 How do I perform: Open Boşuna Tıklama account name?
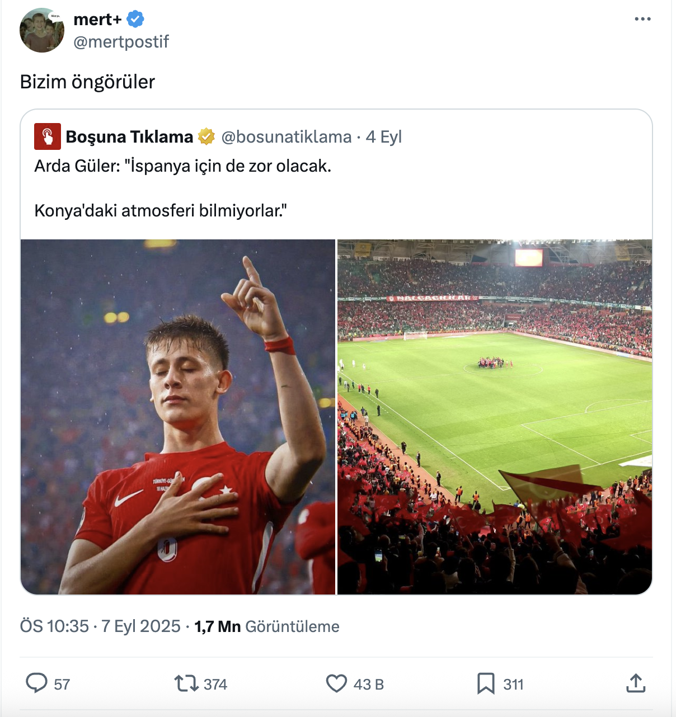(129, 136)
